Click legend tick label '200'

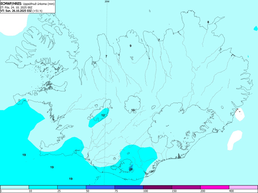pyautogui.click(x=203, y=191)
